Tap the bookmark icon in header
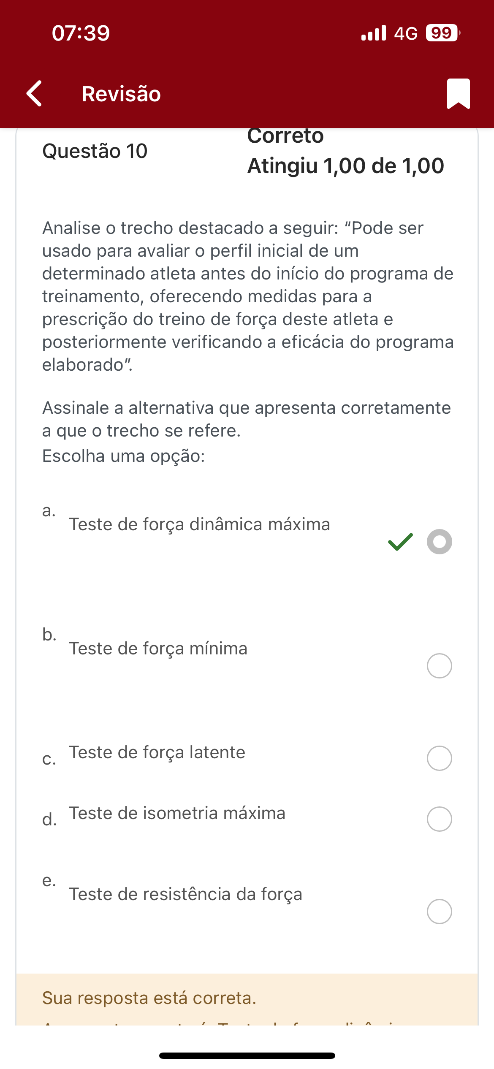The image size is (494, 1069). point(459,93)
